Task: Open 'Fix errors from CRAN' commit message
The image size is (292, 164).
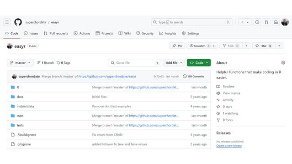Action: (x=107, y=135)
